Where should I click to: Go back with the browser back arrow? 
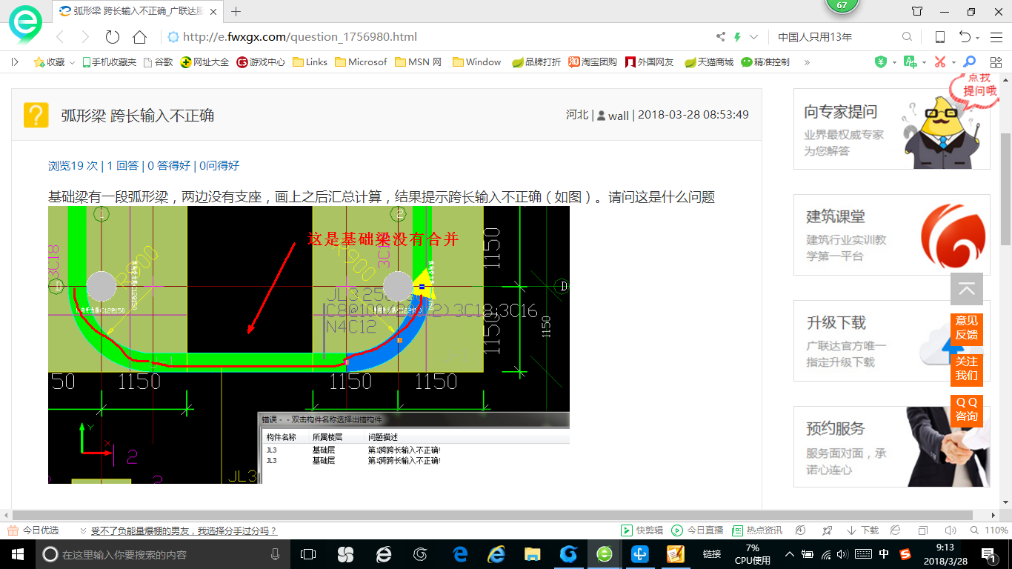tap(60, 37)
